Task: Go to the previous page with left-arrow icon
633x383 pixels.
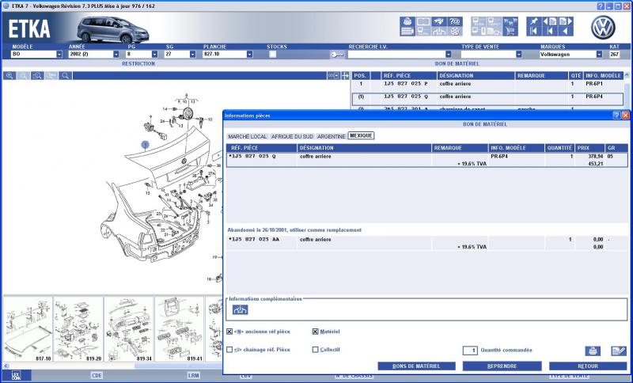Action: click(x=550, y=22)
